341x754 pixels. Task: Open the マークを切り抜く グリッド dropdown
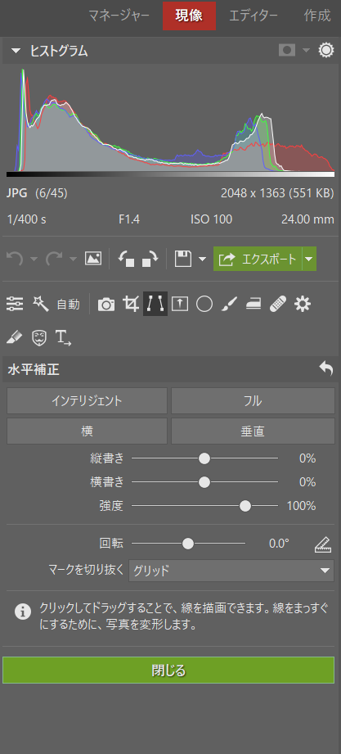tap(231, 571)
